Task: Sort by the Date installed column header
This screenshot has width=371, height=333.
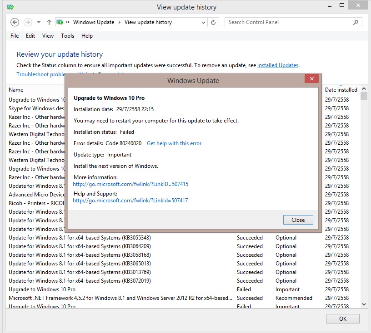Action: point(341,90)
